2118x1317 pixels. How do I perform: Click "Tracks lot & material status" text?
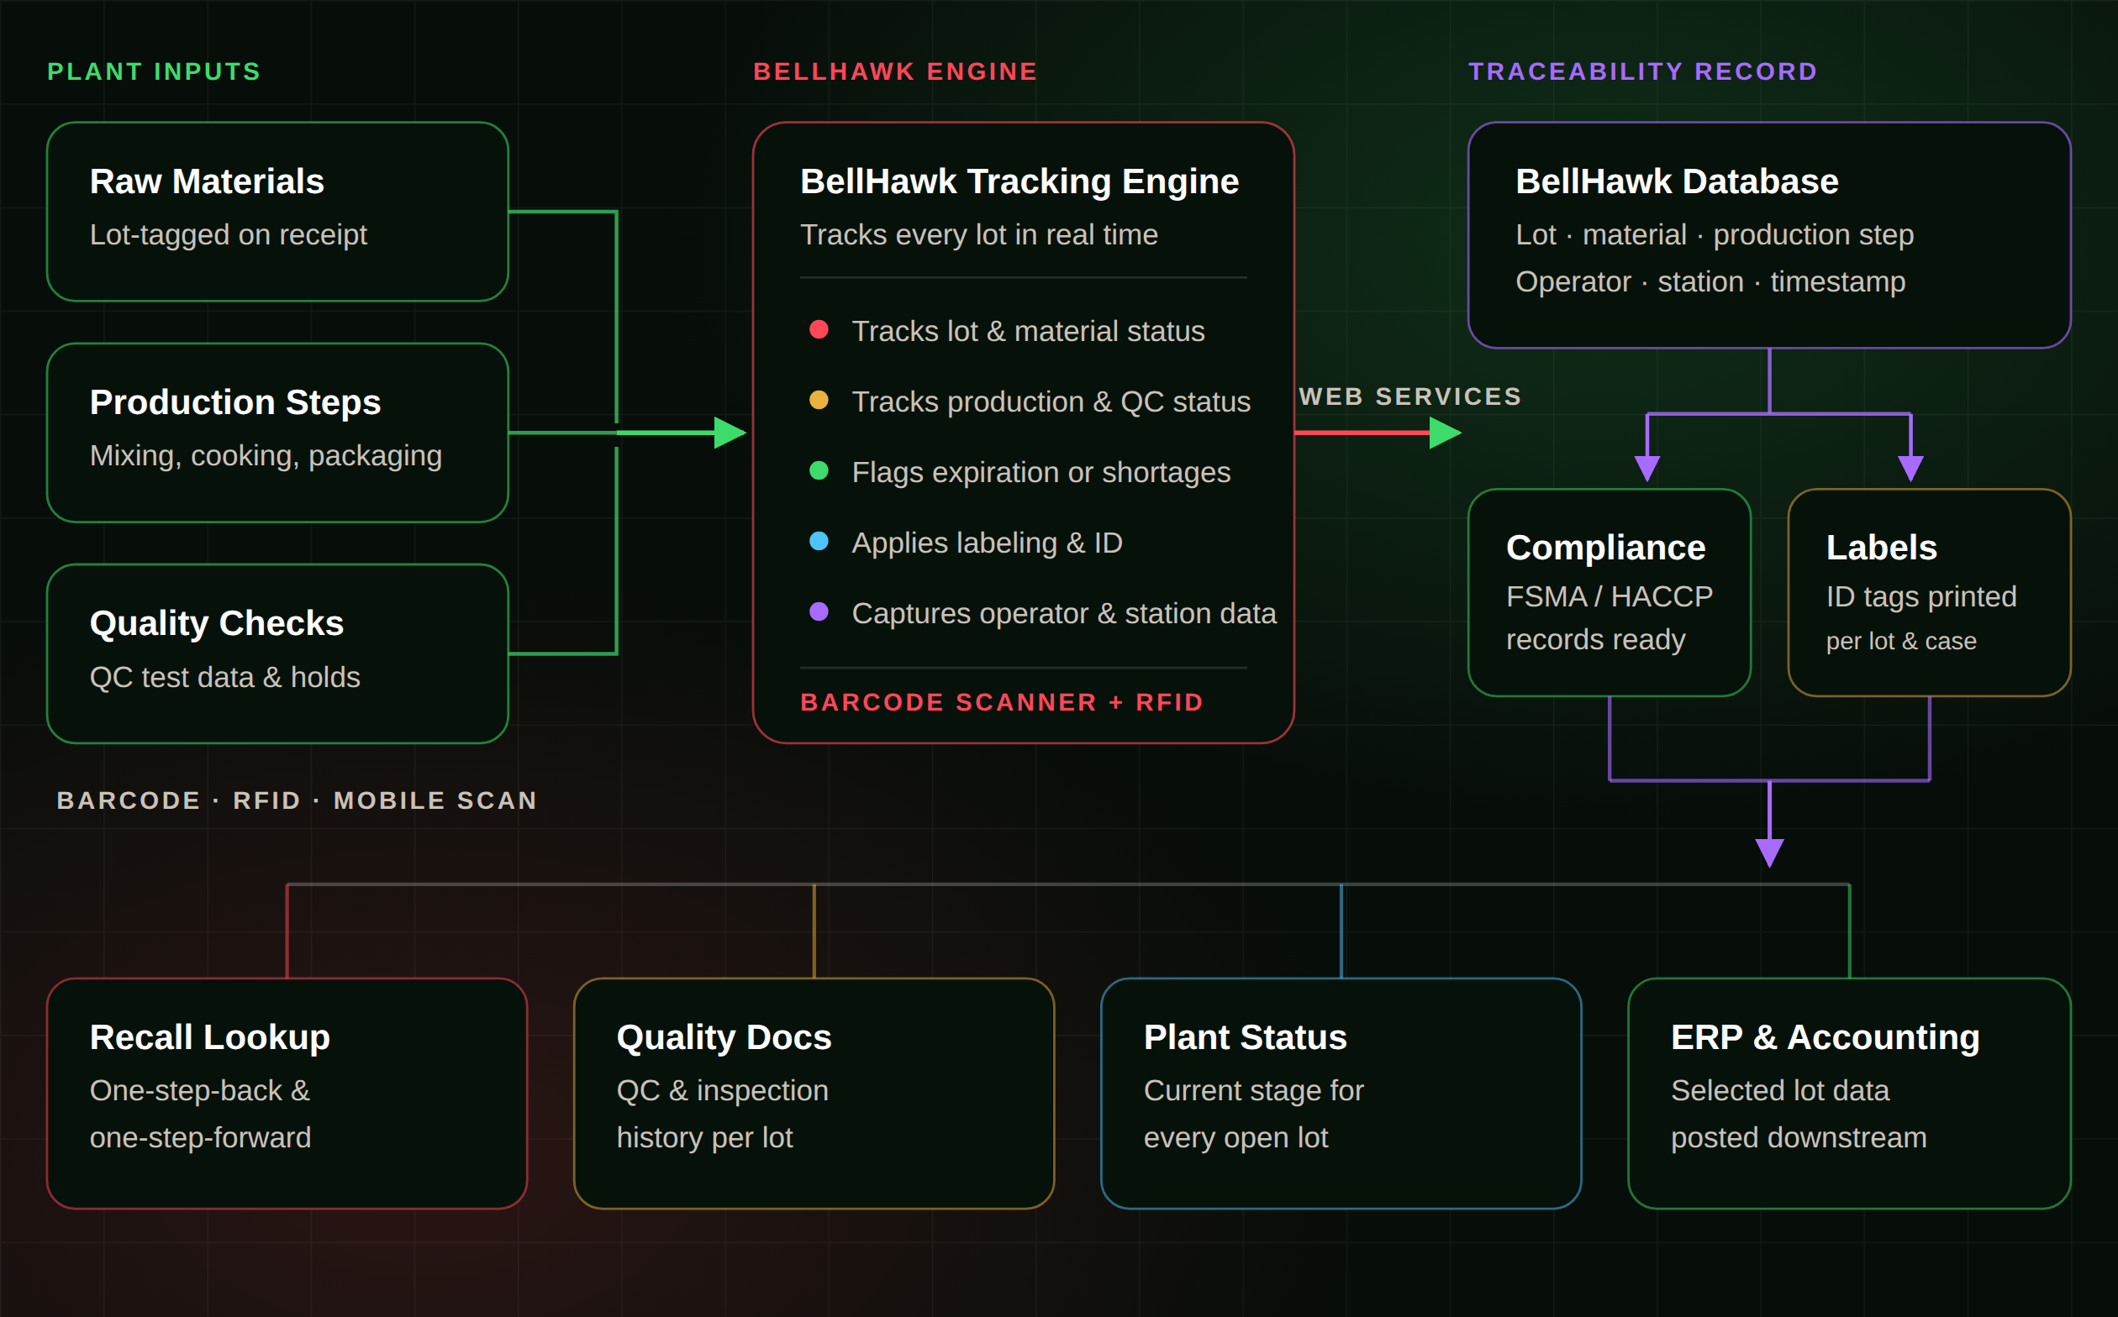pyautogui.click(x=1028, y=331)
